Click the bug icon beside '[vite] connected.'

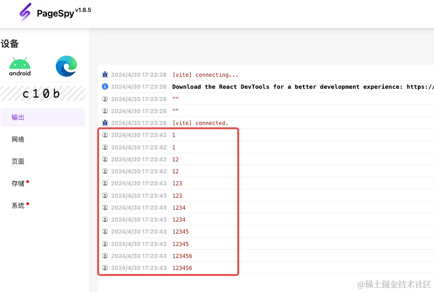tap(105, 123)
